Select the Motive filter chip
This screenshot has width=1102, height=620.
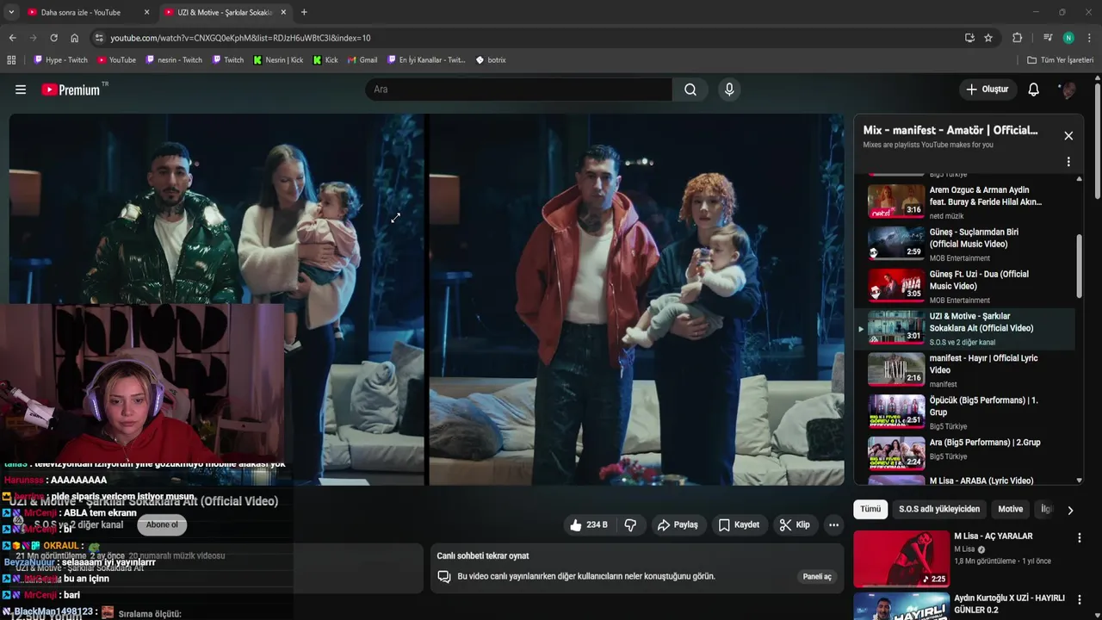coord(1010,509)
